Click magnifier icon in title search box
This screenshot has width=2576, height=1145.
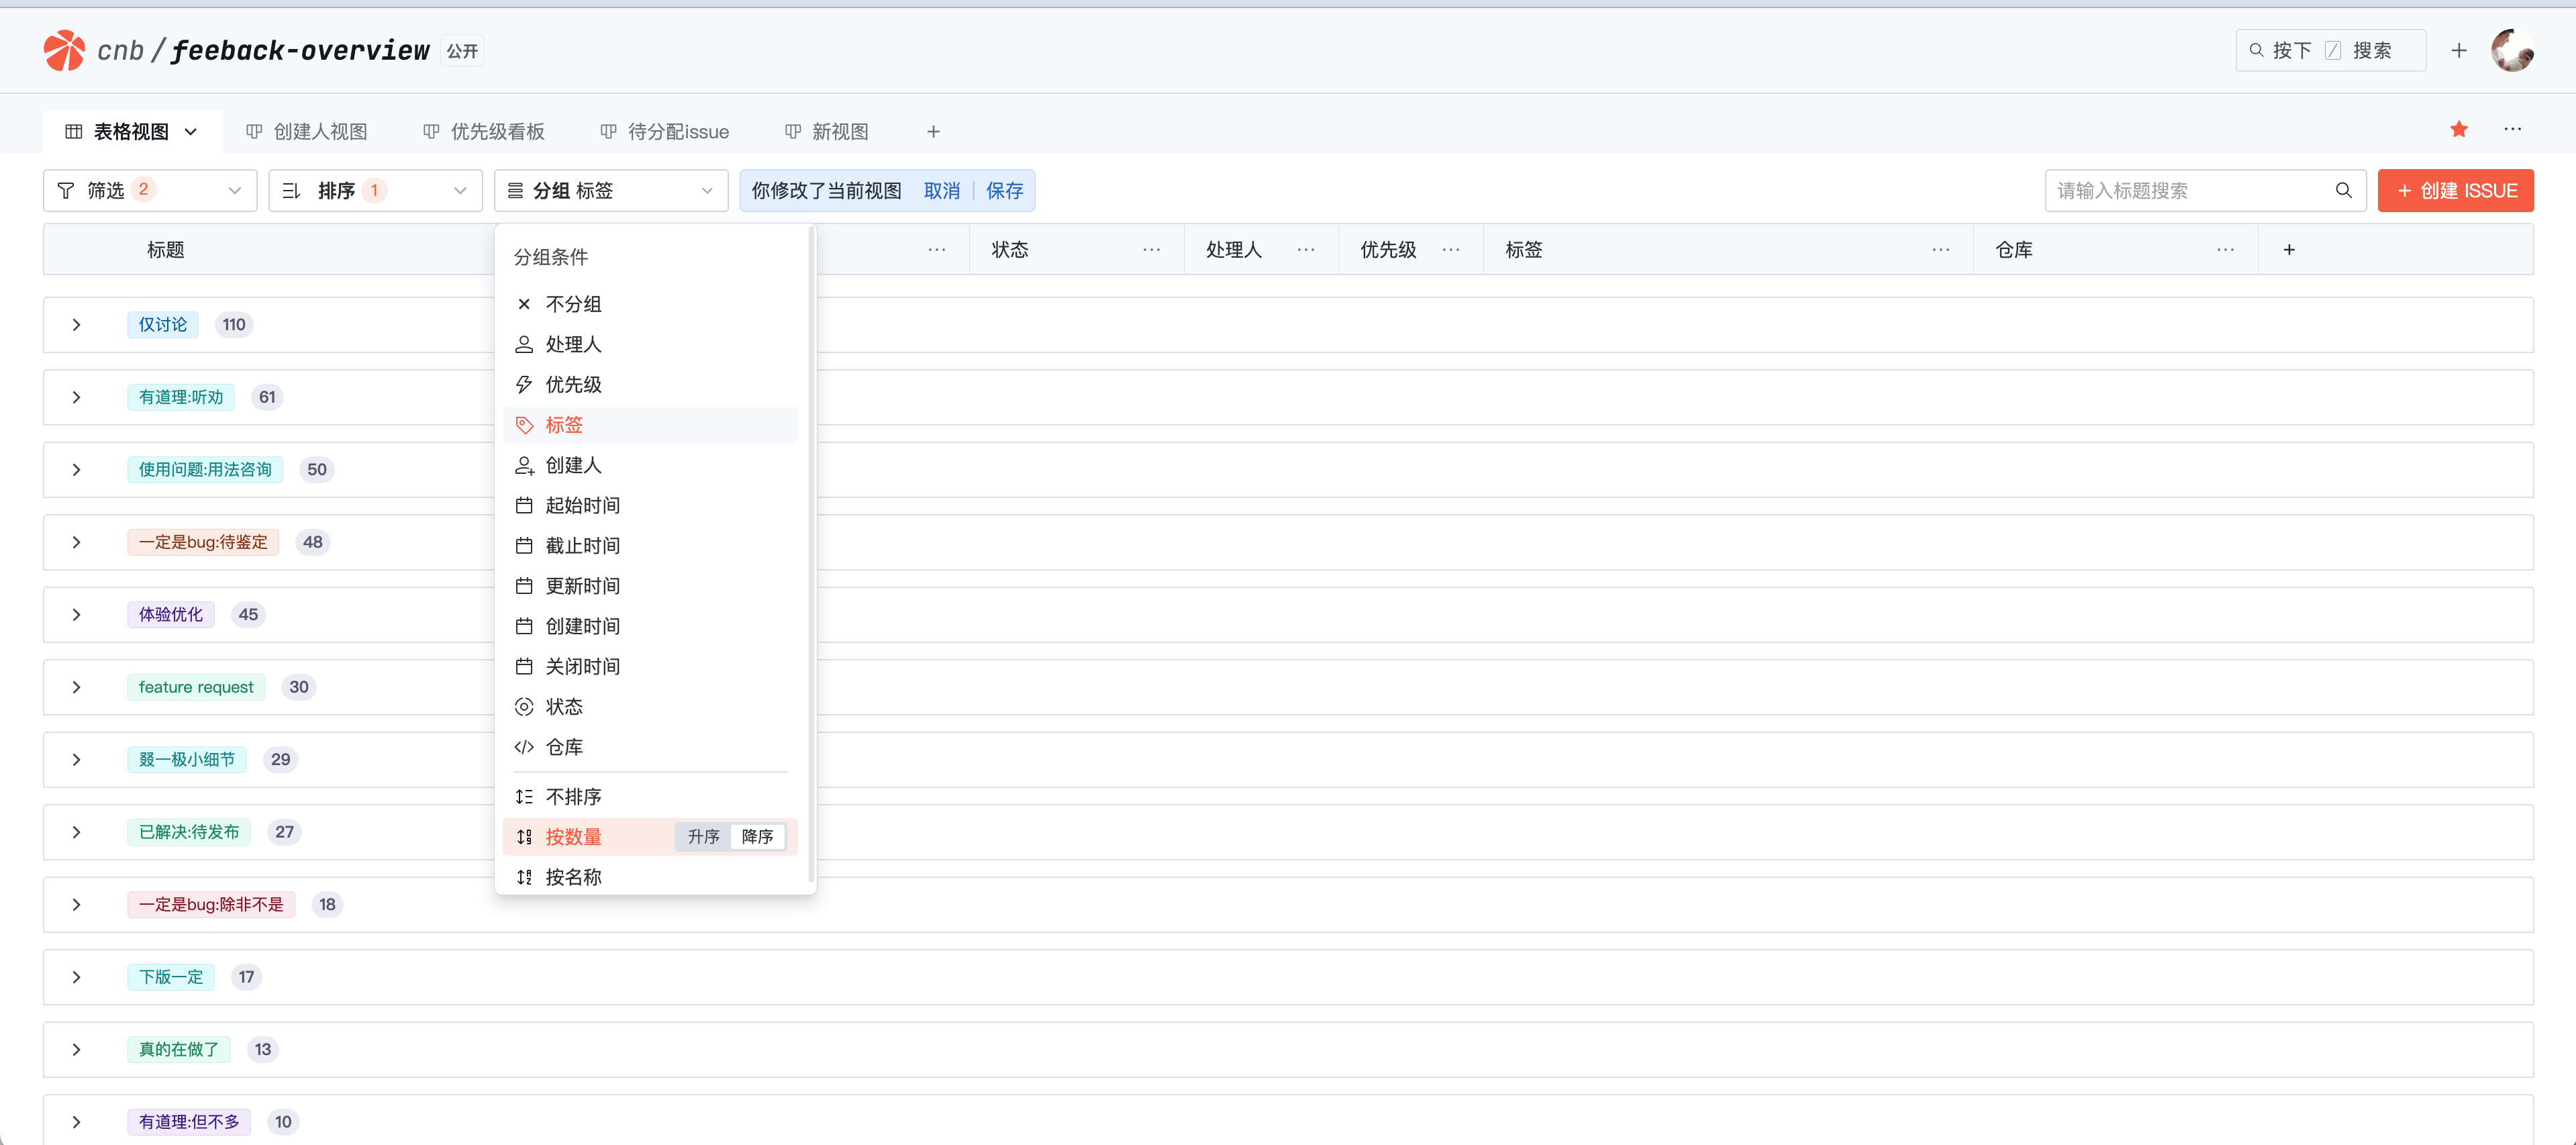(2343, 190)
